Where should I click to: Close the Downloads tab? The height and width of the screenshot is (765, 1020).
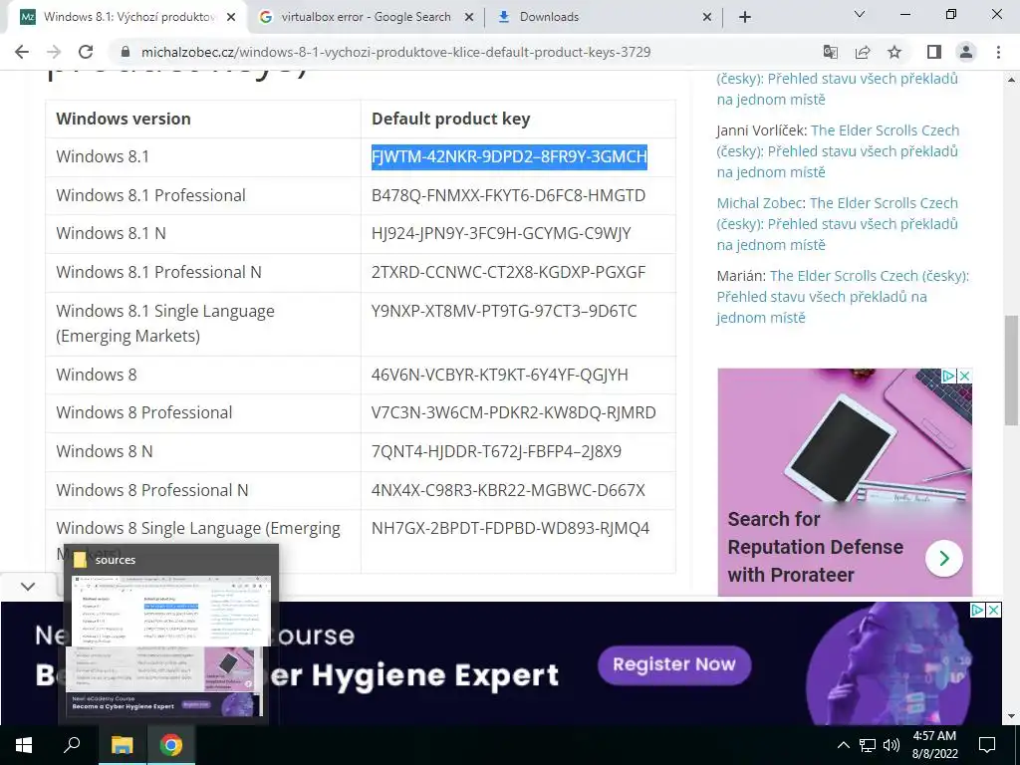707,17
